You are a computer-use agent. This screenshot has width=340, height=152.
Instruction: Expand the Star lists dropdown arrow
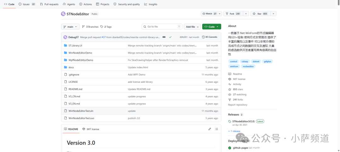[x=273, y=14]
